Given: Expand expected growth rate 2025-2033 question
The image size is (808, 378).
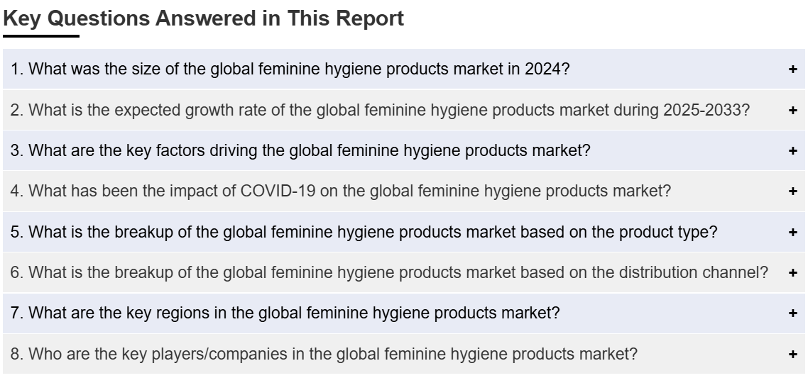Looking at the screenshot, I should coord(403,110).
